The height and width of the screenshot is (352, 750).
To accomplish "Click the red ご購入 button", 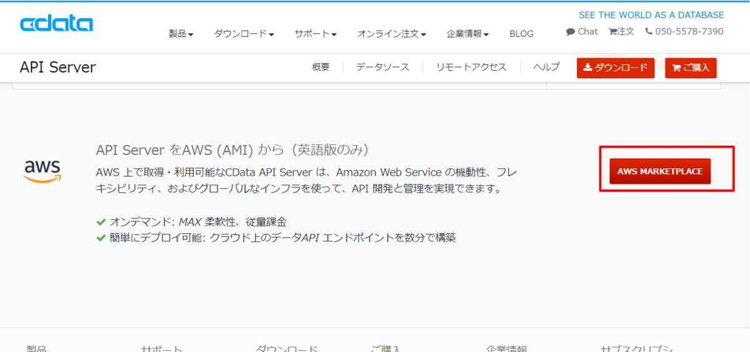I will 691,68.
